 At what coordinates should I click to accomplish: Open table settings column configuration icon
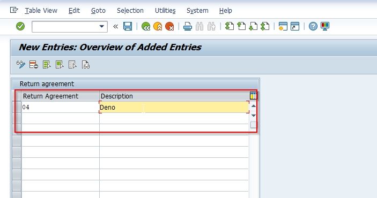pyautogui.click(x=253, y=95)
